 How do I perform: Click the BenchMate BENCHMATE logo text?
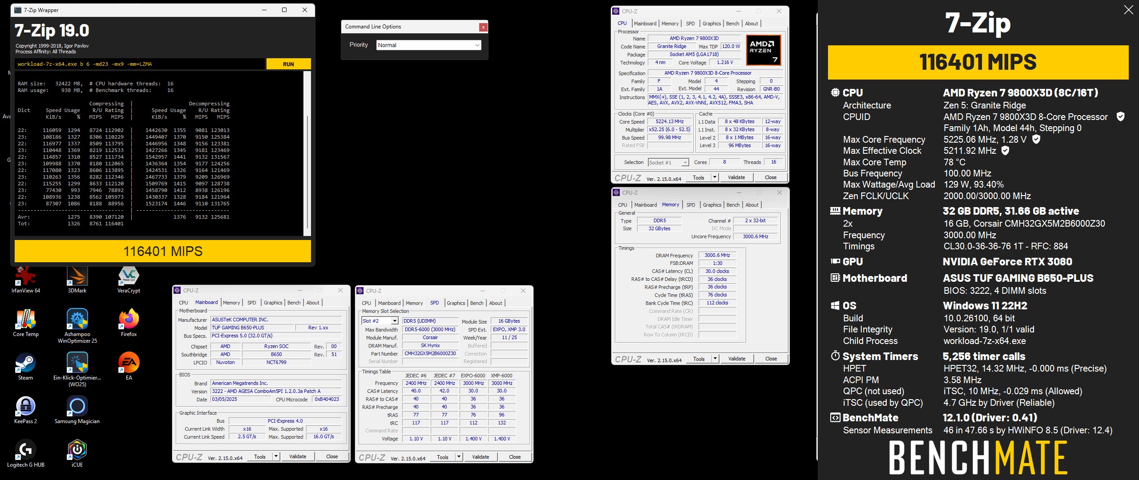click(x=978, y=458)
